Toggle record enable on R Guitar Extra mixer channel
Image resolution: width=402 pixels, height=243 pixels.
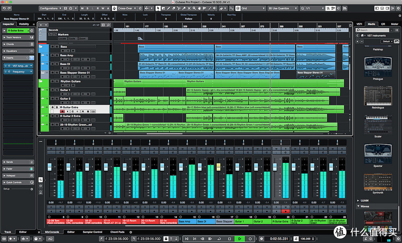[285, 212]
